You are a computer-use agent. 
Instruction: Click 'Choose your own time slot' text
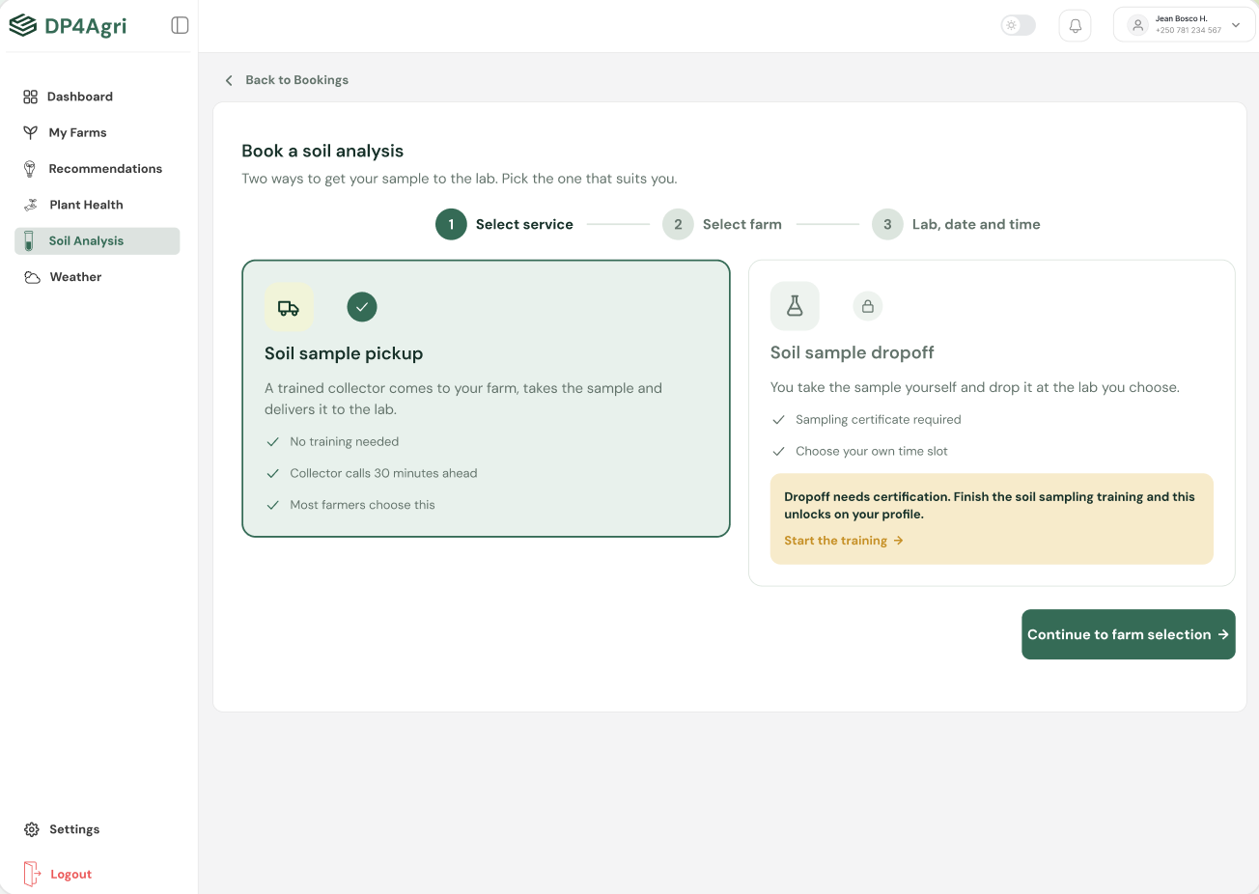[x=872, y=451]
